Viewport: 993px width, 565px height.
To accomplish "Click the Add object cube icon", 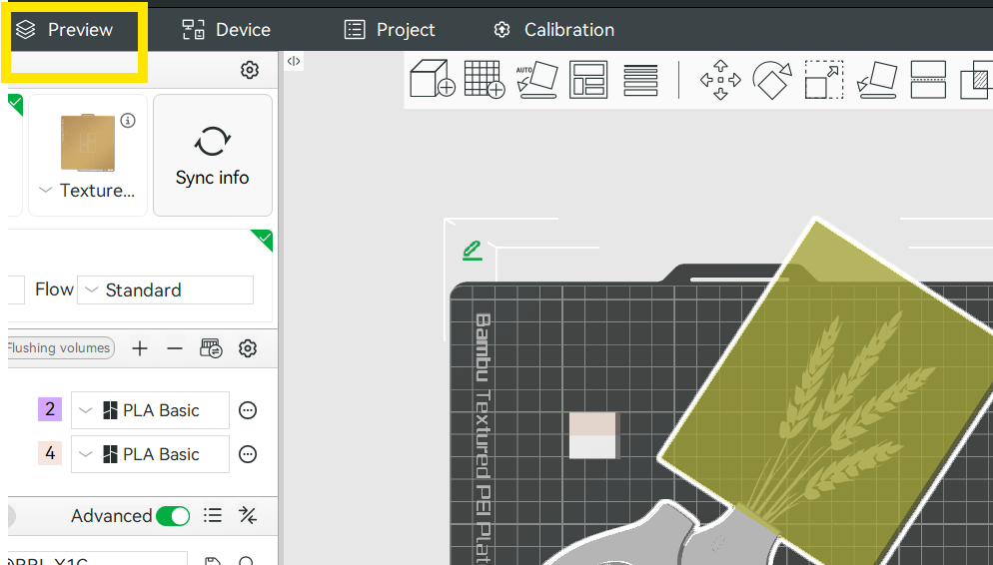I will click(433, 79).
